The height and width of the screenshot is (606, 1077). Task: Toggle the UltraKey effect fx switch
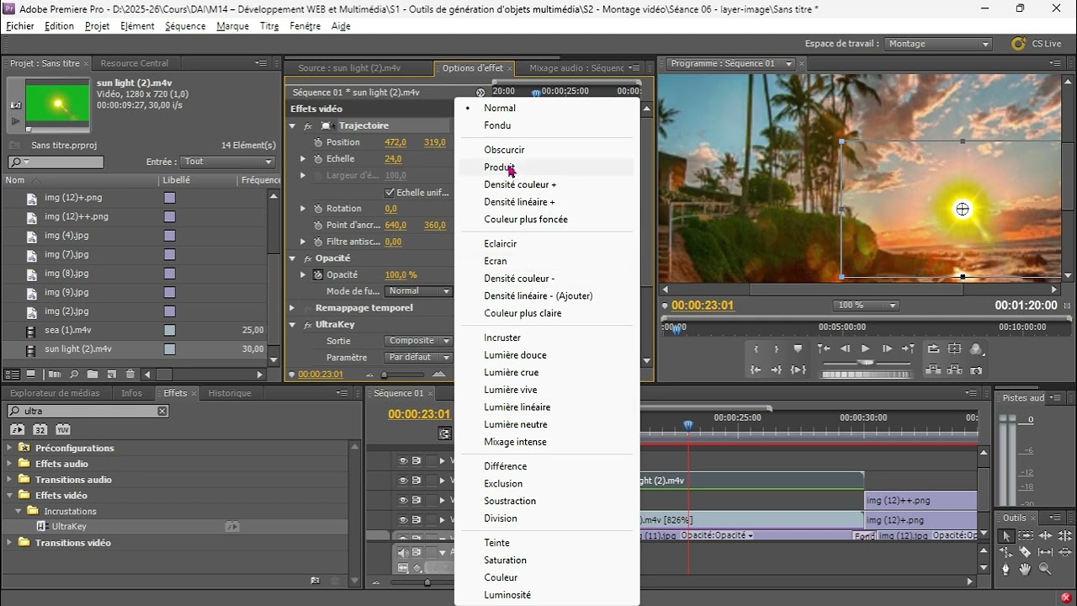click(308, 325)
